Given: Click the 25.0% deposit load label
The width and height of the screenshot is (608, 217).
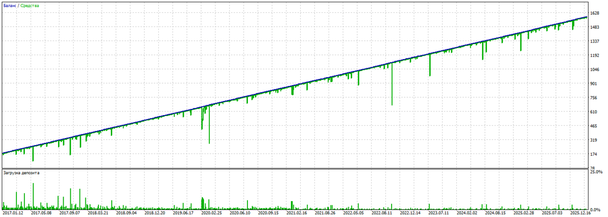Looking at the screenshot, I should [597, 172].
